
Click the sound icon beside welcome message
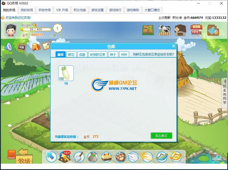click(3, 18)
